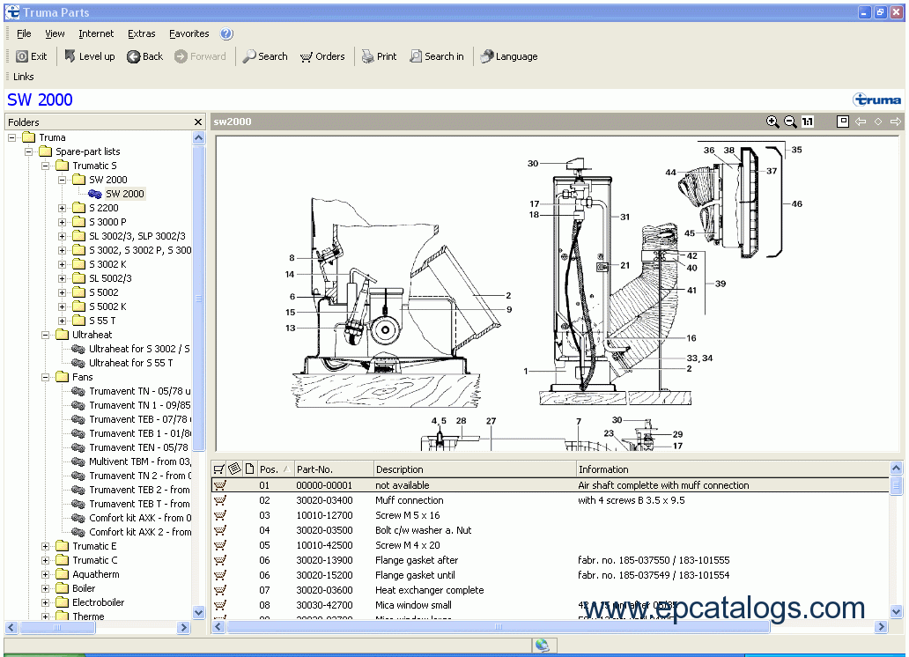Click the notes column header icon

(x=235, y=469)
